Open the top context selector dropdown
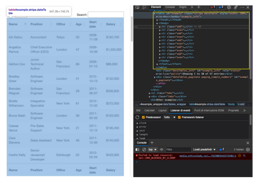The image size is (254, 179). [x=152, y=150]
